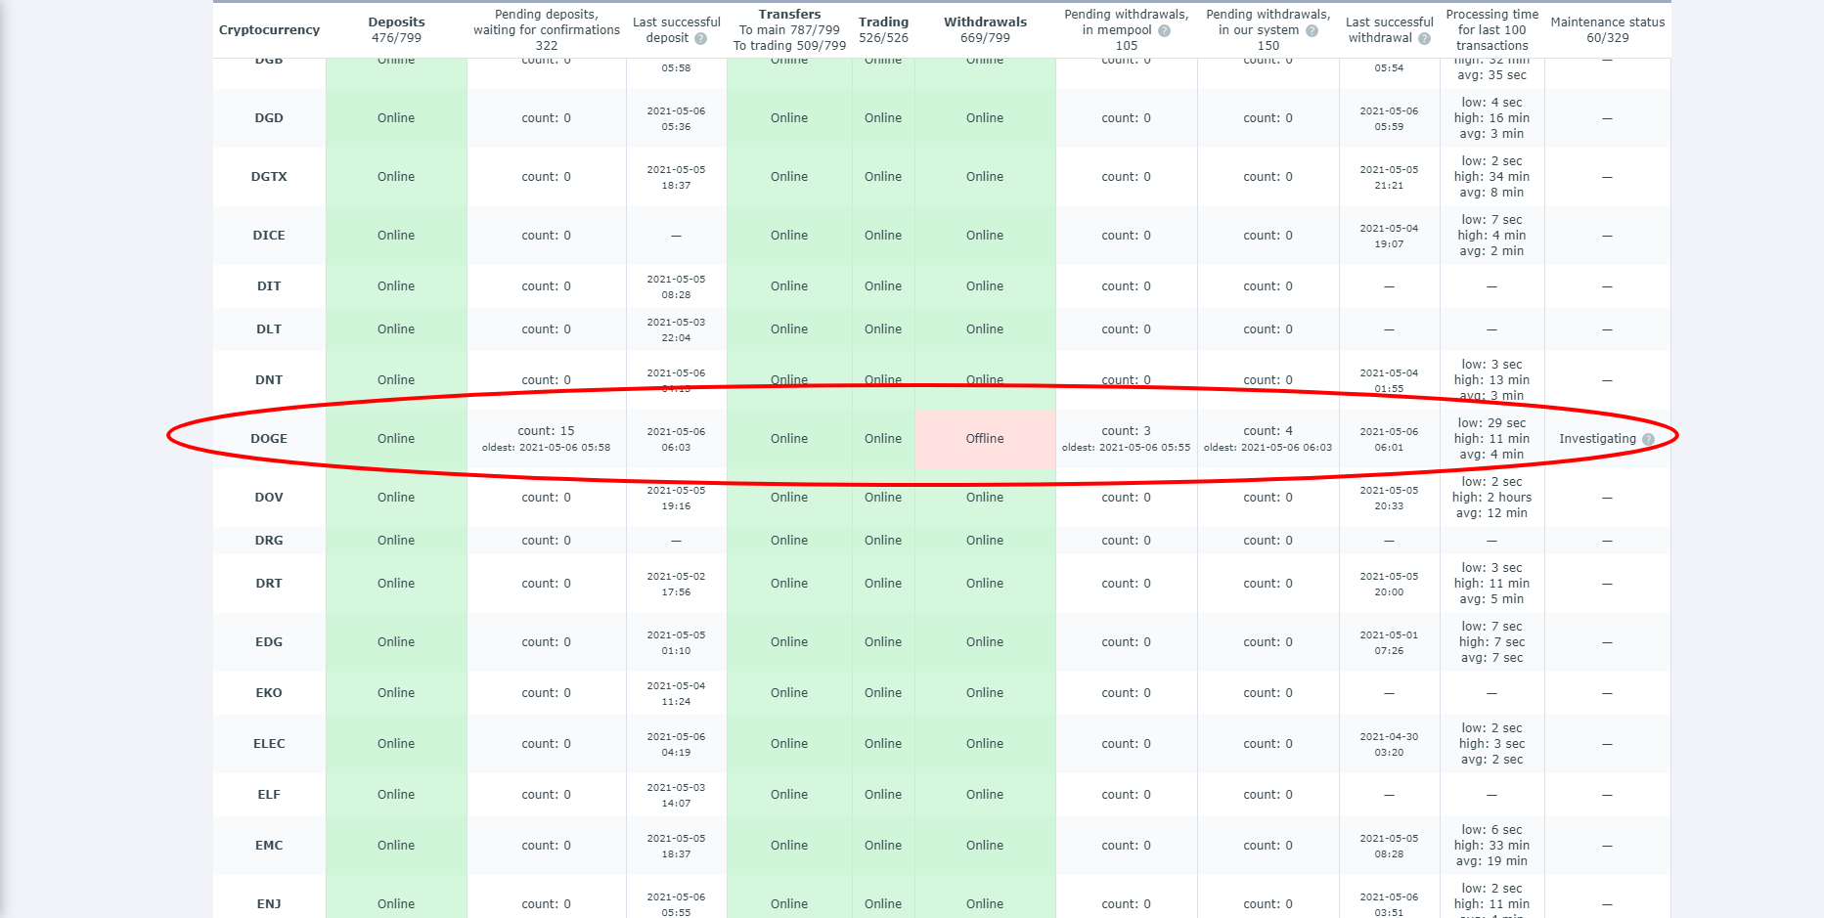Click the "Transfers" column header
Screen dimensions: 1824x918
click(x=789, y=30)
